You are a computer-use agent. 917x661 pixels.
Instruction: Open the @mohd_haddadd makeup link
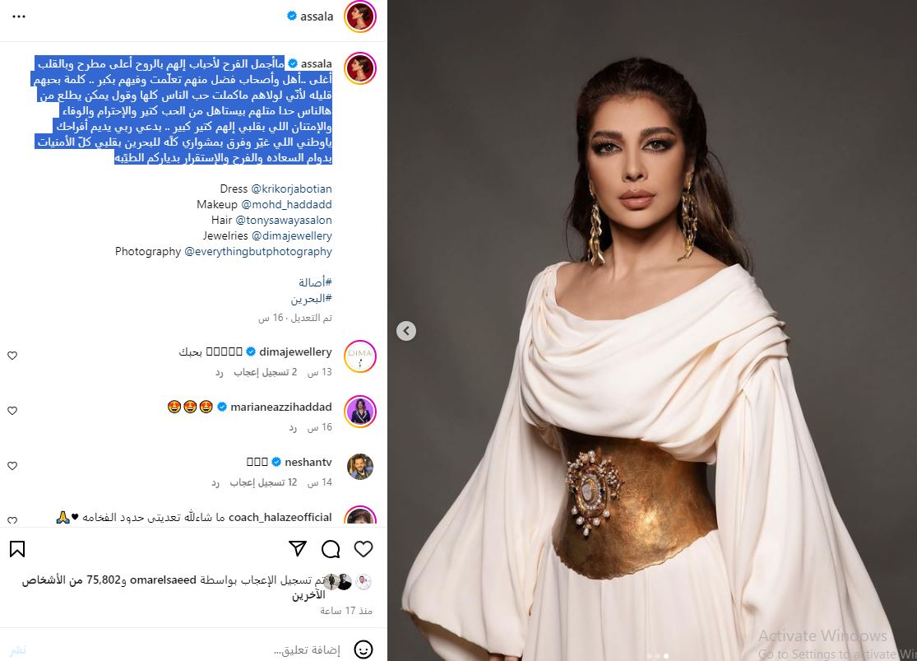[286, 204]
